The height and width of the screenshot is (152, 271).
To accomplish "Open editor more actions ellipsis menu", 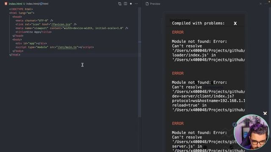I will pyautogui.click(x=136, y=4).
